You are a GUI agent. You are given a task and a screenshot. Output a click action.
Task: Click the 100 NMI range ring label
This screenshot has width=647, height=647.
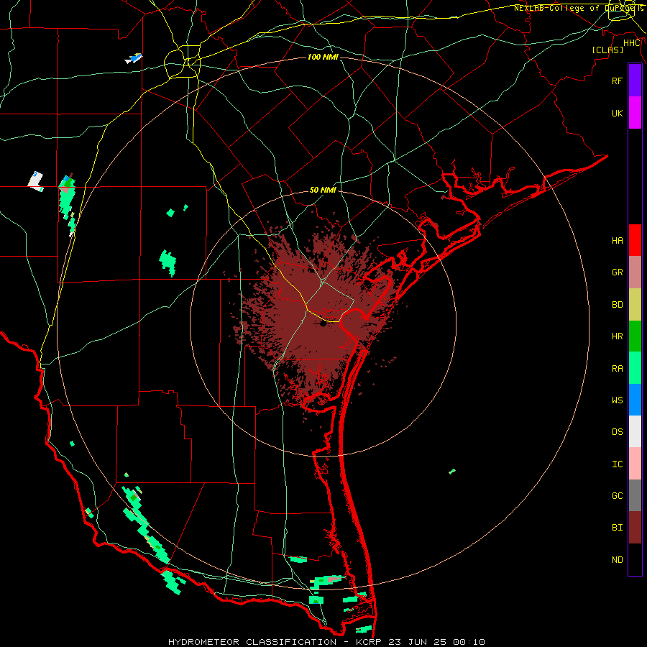(323, 57)
